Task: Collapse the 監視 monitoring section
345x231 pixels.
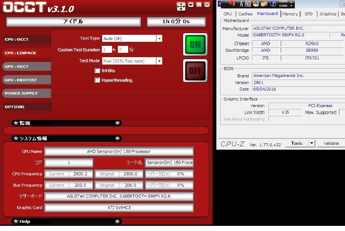Action: pos(118,123)
